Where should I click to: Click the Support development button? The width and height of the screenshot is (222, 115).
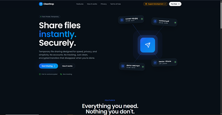coord(155,4)
